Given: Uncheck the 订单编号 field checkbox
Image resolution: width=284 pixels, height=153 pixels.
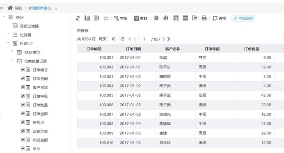Looking at the screenshot, I should coord(23,70).
